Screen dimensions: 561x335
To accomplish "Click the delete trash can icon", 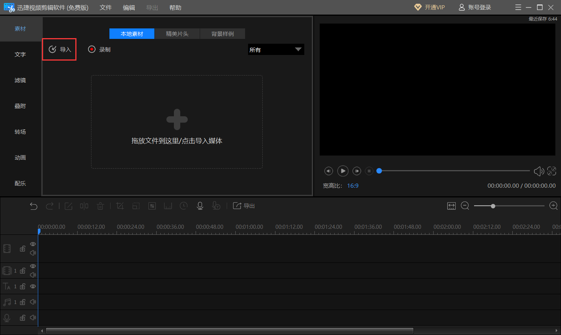I will (100, 206).
